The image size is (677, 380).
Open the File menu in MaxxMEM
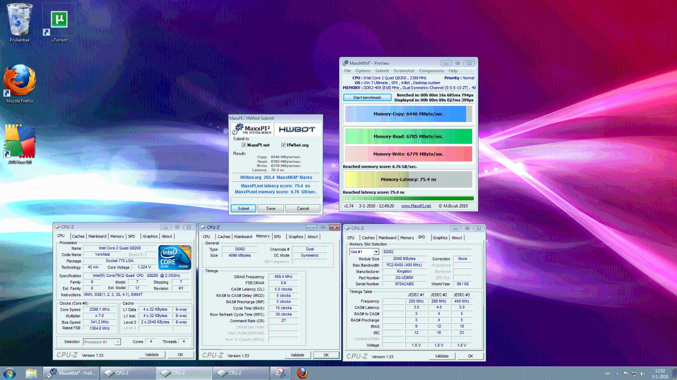tap(347, 71)
